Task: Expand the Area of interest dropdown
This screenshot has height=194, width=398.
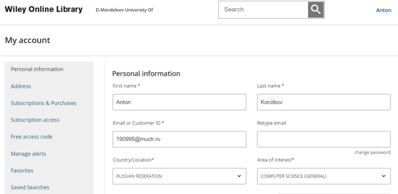Action: tap(324, 176)
